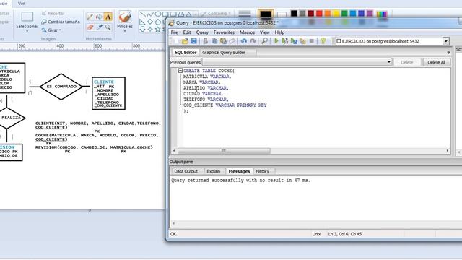The width and height of the screenshot is (462, 260).
Task: Toggle the EJERCICIO3 connection checkbox
Action: 339,41
